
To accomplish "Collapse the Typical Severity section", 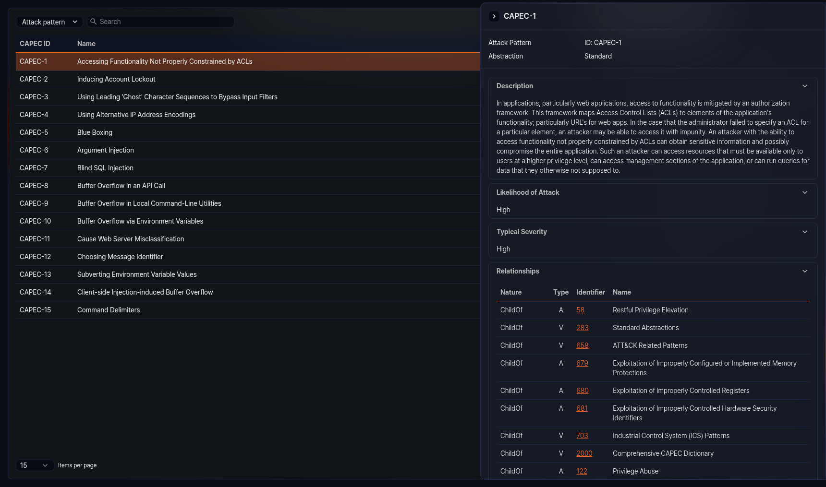I will pos(804,232).
